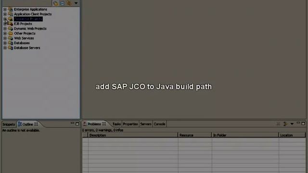The image size is (308, 173).
Task: Switch to the Properties tab
Action: (x=130, y=124)
